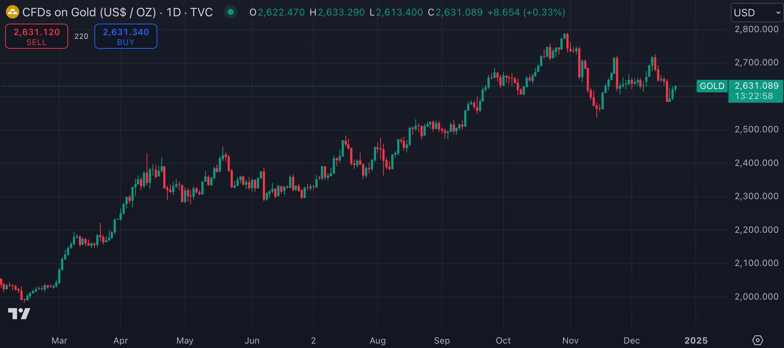This screenshot has height=348, width=784.
Task: Click the May label on time axis
Action: [x=185, y=341]
